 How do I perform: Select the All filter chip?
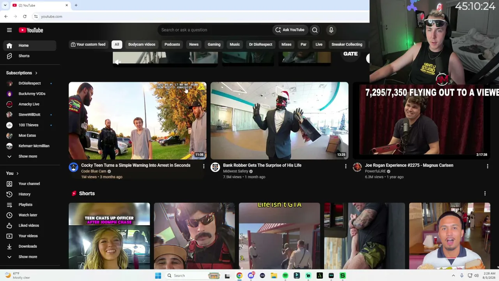[x=117, y=44]
